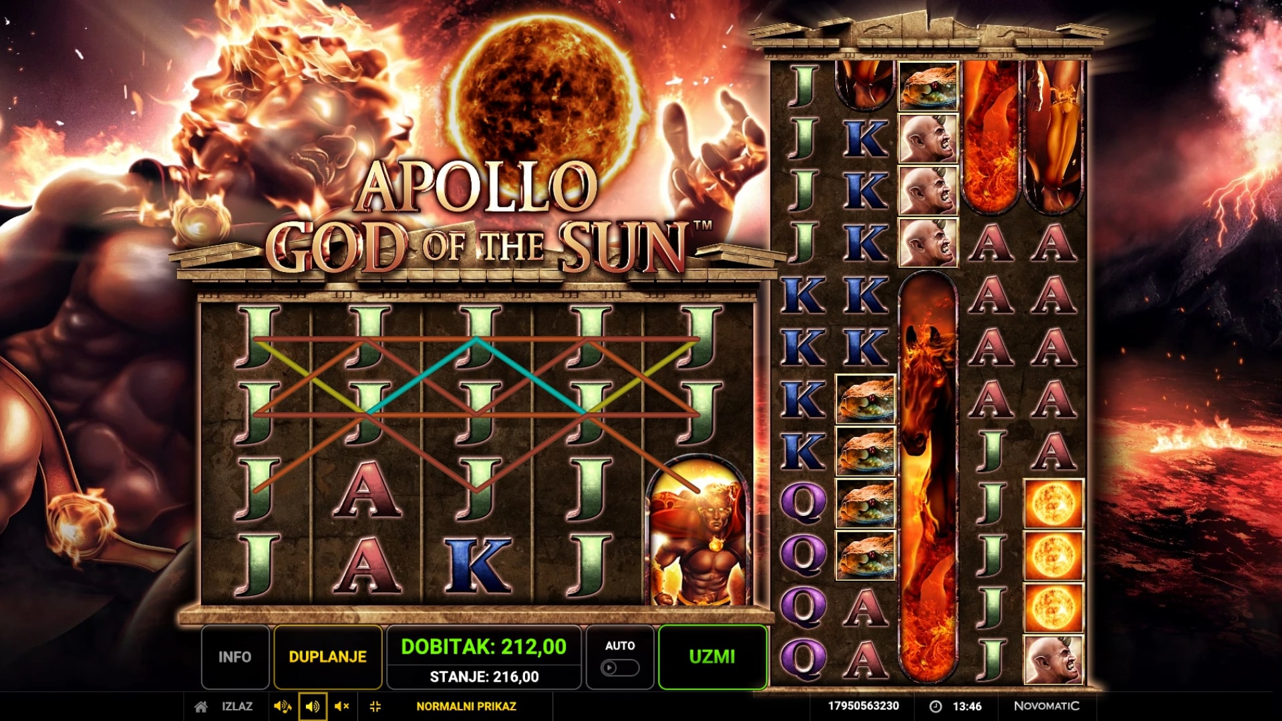This screenshot has height=721, width=1282.
Task: Click the DOBITAK 212,00 win display
Action: tap(484, 647)
